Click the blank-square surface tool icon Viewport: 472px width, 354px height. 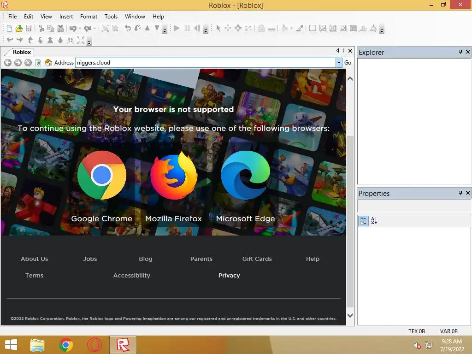(x=313, y=28)
